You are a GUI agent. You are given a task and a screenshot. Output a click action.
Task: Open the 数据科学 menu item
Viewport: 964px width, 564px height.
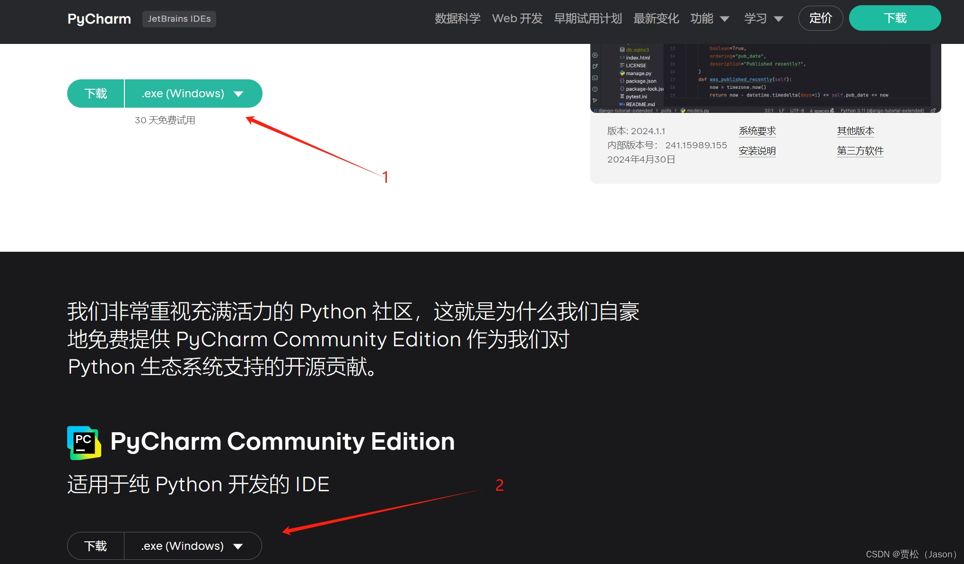pyautogui.click(x=457, y=19)
